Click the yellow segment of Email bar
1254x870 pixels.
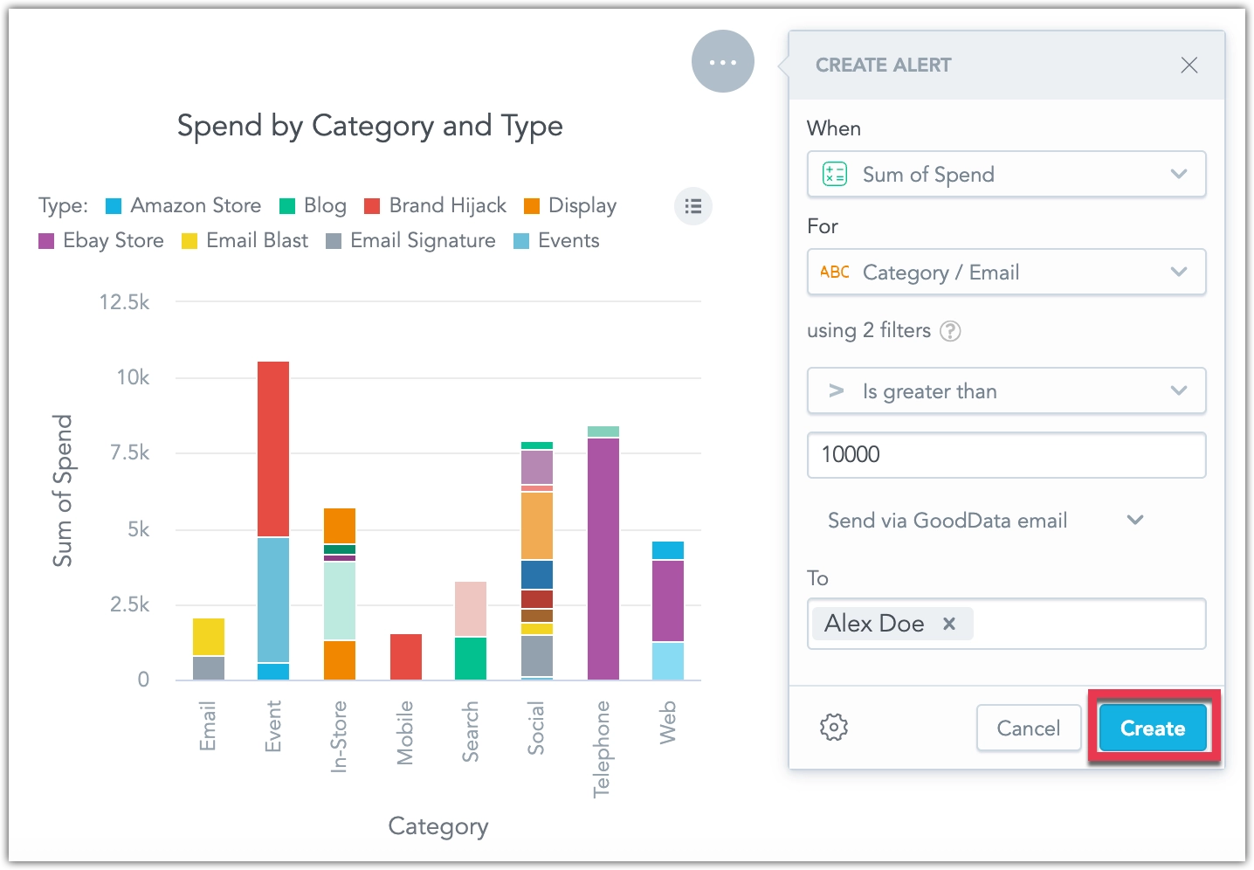pos(209,637)
